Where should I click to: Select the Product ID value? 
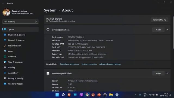(x=80, y=51)
